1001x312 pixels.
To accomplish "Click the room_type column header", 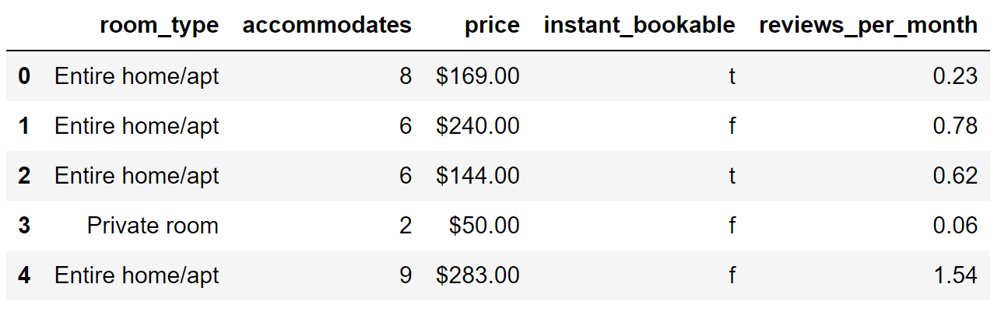I will click(159, 26).
